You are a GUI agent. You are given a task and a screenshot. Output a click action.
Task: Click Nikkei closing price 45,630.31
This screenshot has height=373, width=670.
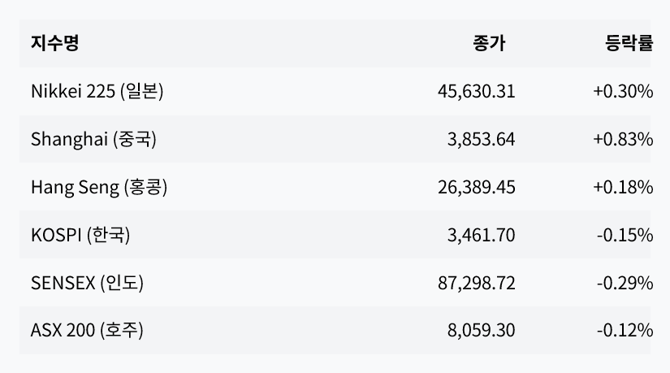pyautogui.click(x=476, y=91)
